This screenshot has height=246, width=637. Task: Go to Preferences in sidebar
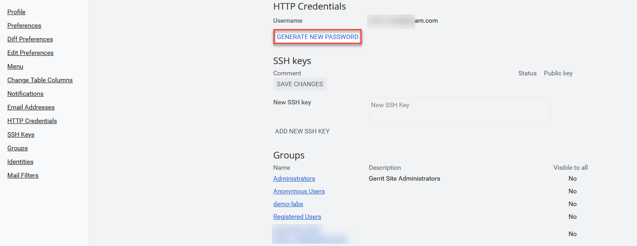coord(24,25)
